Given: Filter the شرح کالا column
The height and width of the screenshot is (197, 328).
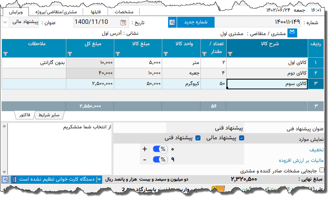Looking at the screenshot, I should 230,54.
